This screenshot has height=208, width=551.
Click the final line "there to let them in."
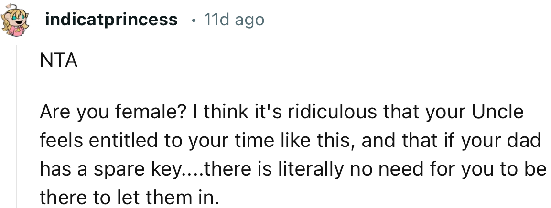pos(126,196)
